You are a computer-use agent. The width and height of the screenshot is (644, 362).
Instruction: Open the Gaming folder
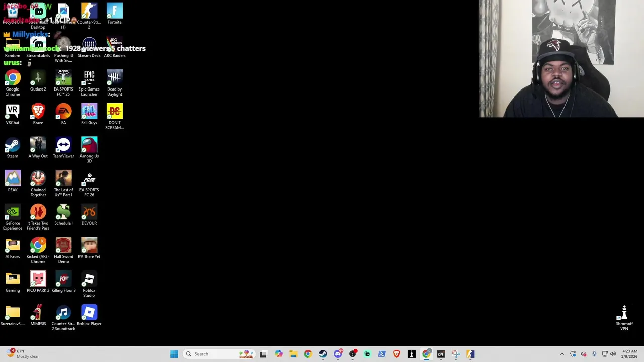[13, 282]
